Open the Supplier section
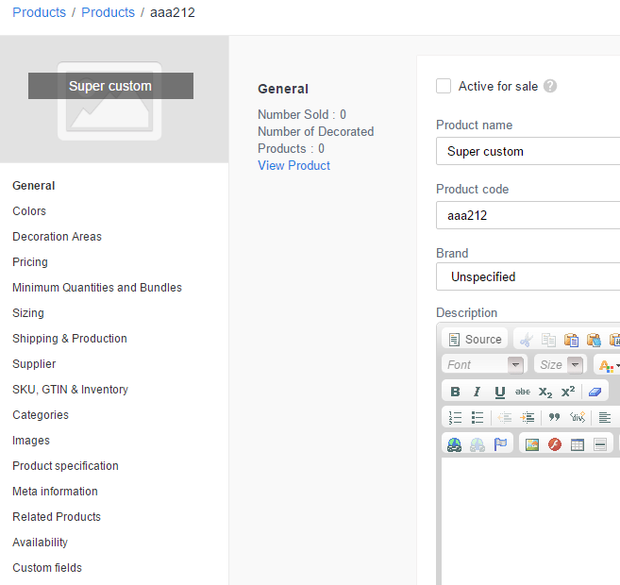Viewport: 620px width, 585px height. [34, 364]
